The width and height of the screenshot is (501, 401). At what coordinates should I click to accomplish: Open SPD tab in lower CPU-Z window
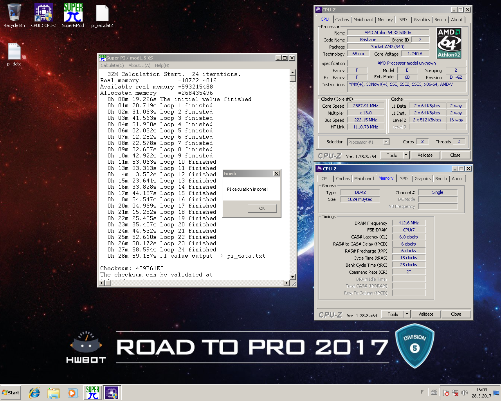(x=404, y=179)
